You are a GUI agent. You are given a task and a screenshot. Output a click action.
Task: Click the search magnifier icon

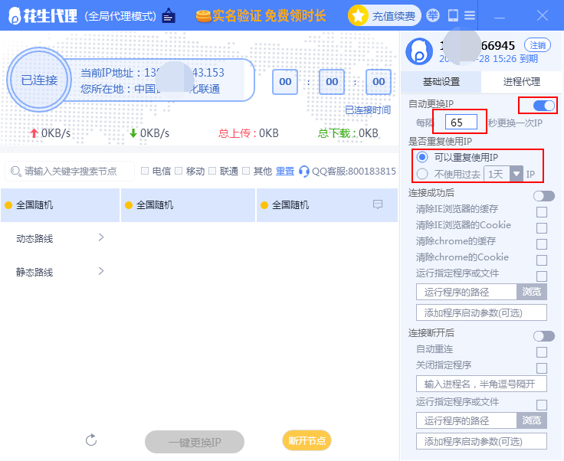tap(15, 171)
